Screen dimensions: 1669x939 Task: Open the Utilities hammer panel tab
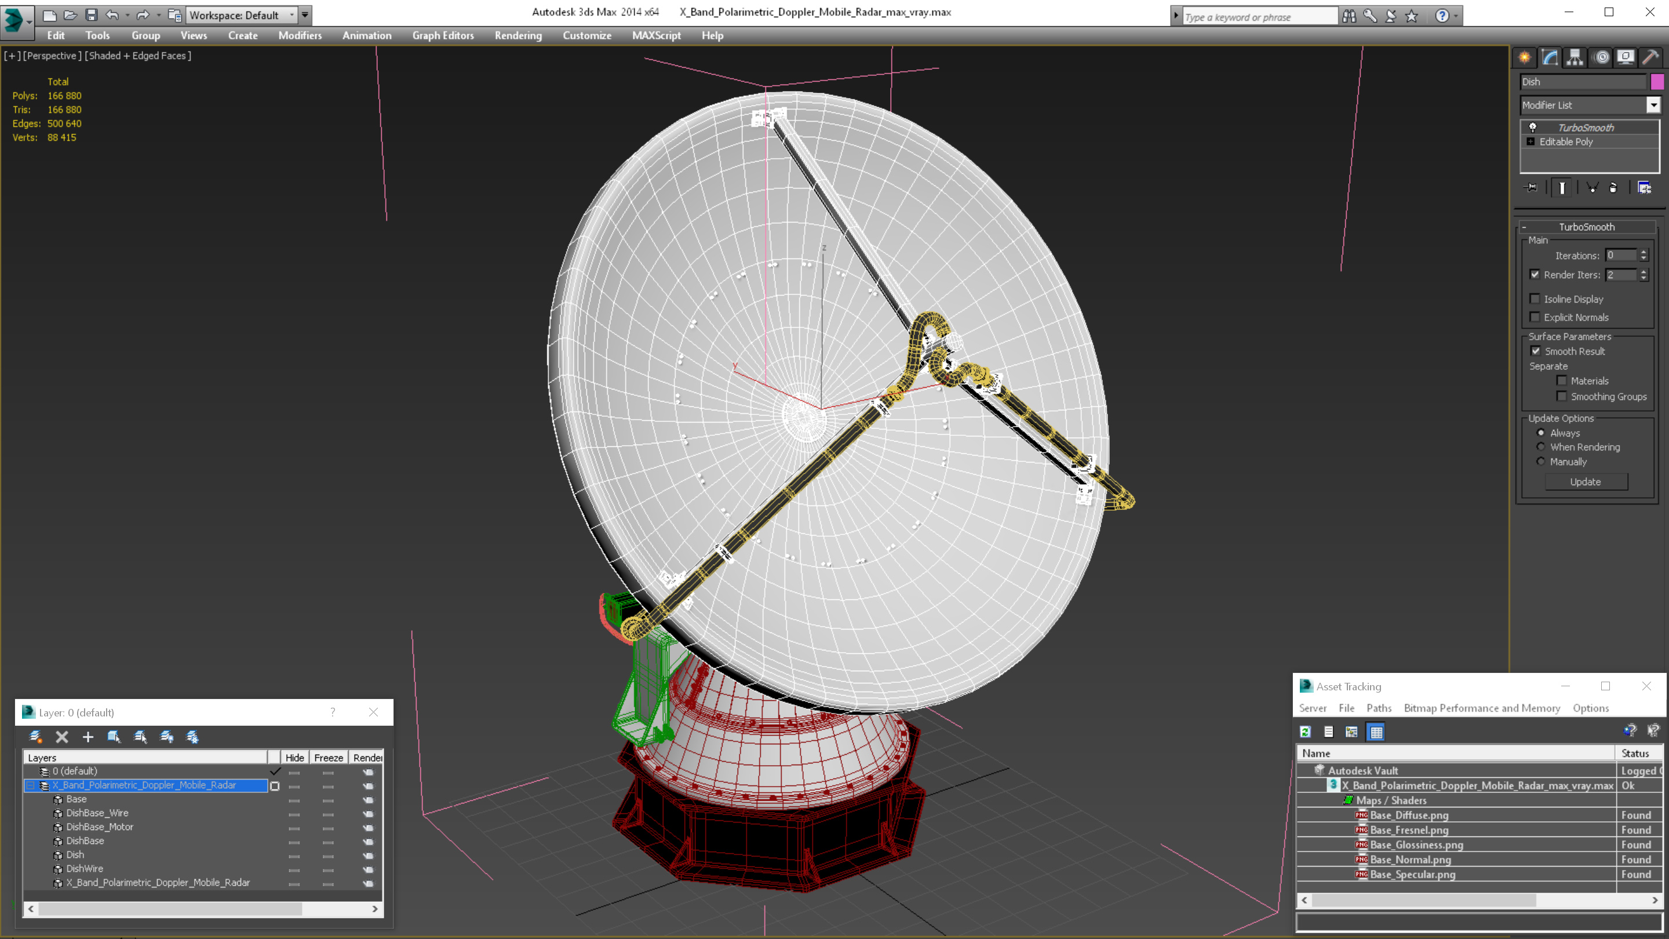pyautogui.click(x=1651, y=58)
